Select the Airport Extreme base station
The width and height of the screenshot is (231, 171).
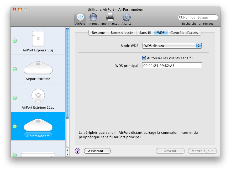point(38,69)
